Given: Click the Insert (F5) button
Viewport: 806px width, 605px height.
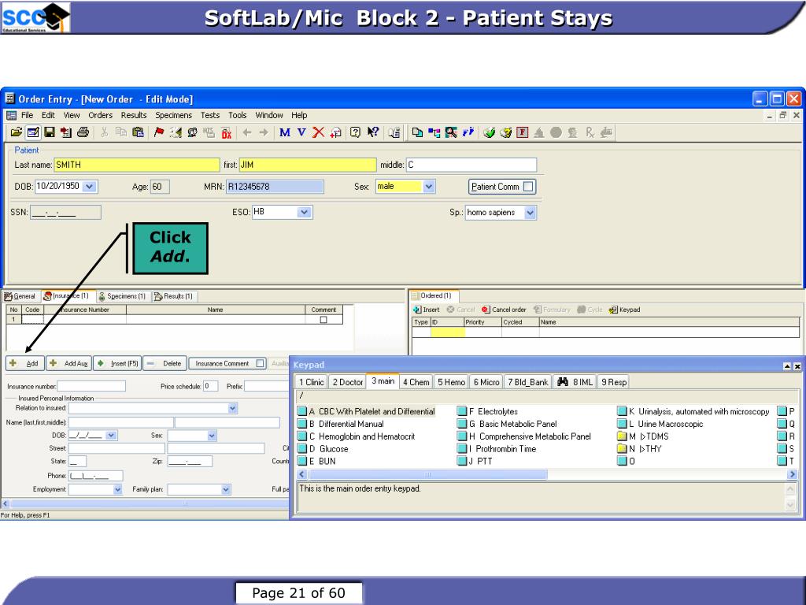Looking at the screenshot, I should [x=118, y=363].
